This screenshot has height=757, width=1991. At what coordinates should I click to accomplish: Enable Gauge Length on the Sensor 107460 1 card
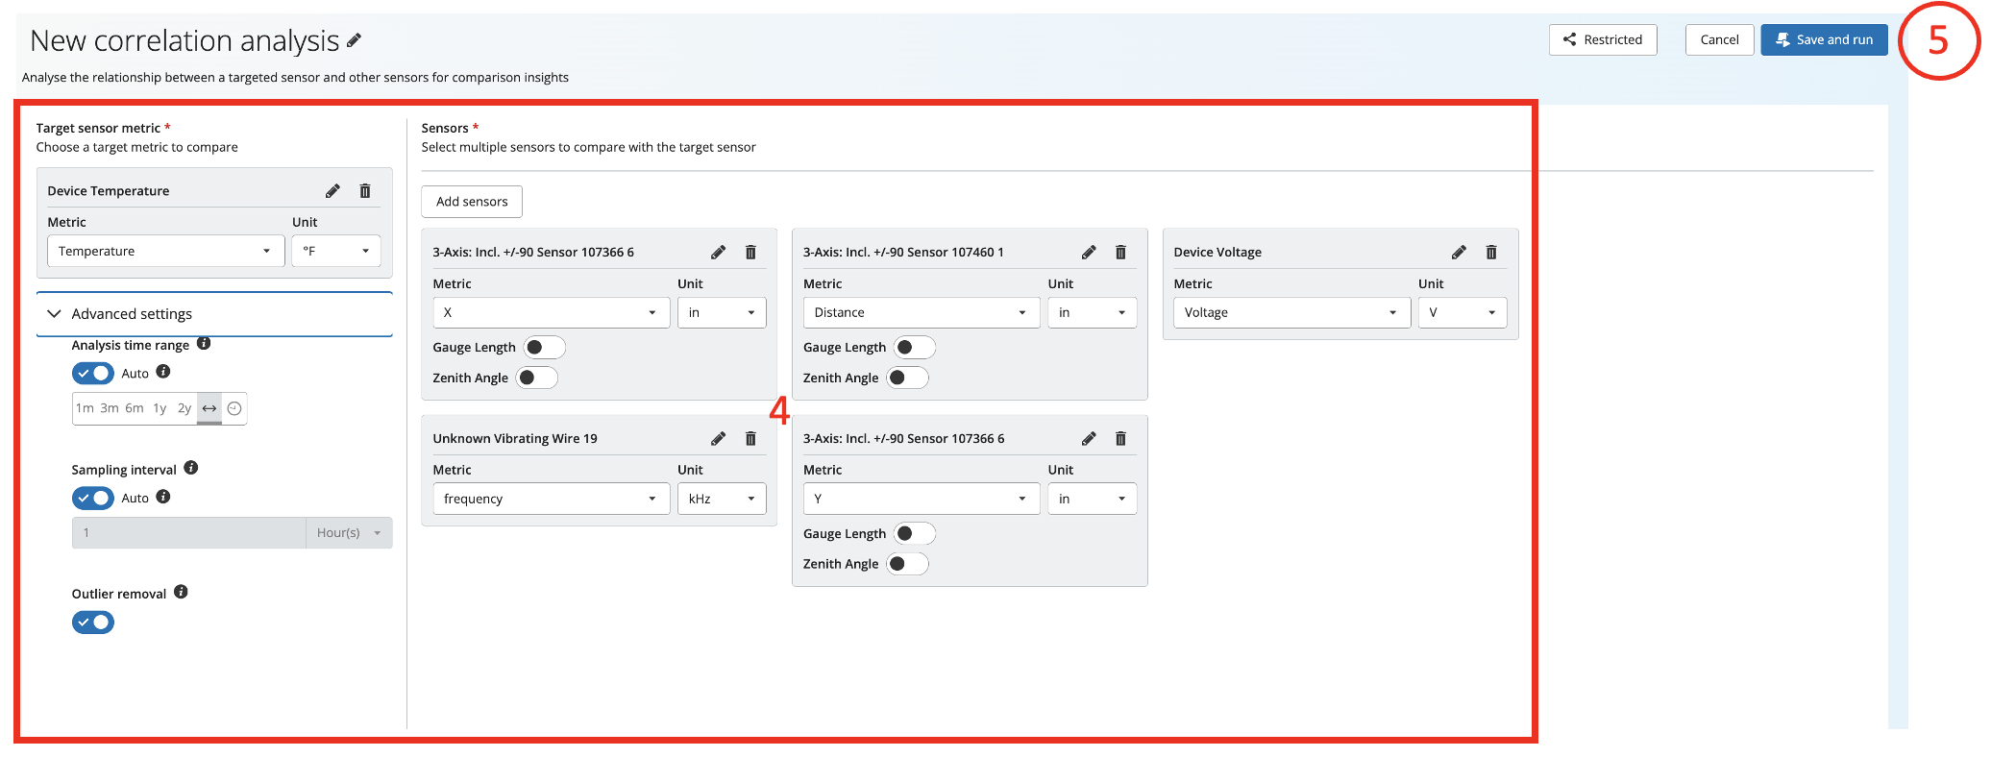[x=914, y=348]
